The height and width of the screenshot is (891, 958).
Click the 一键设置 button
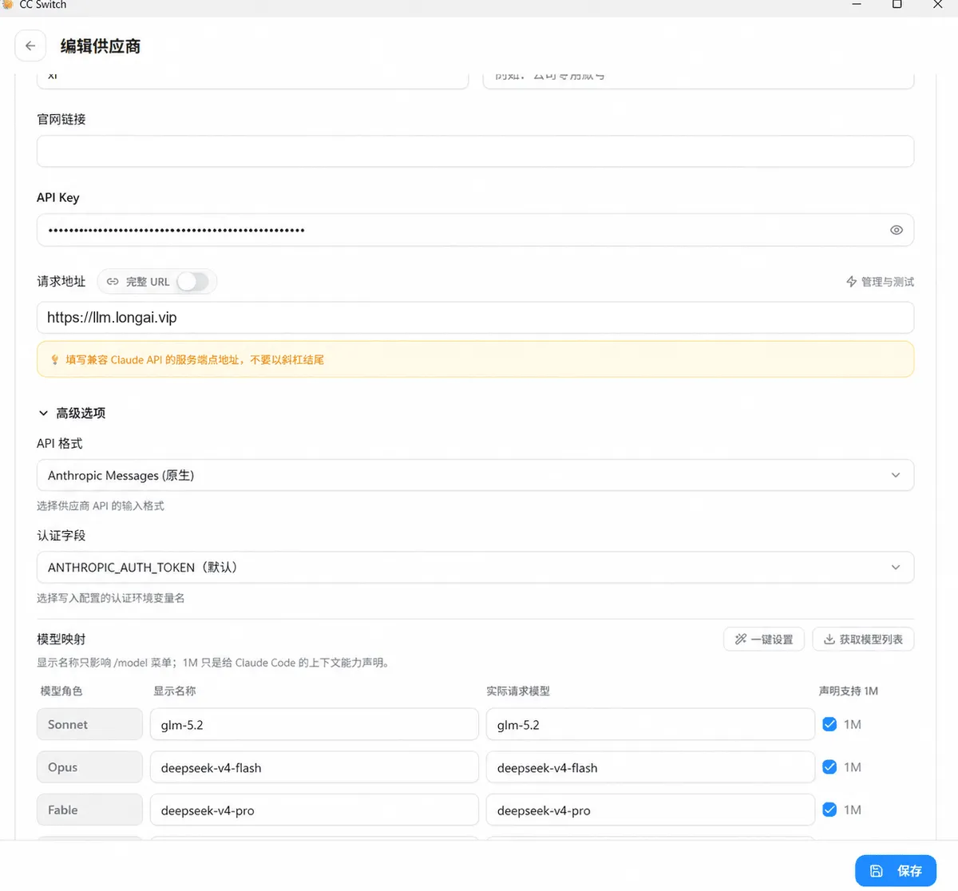pos(763,640)
